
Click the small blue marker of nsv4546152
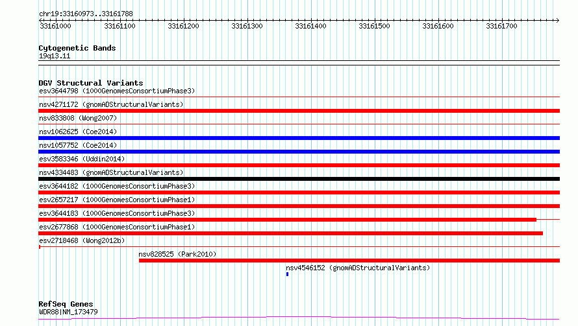(x=287, y=274)
